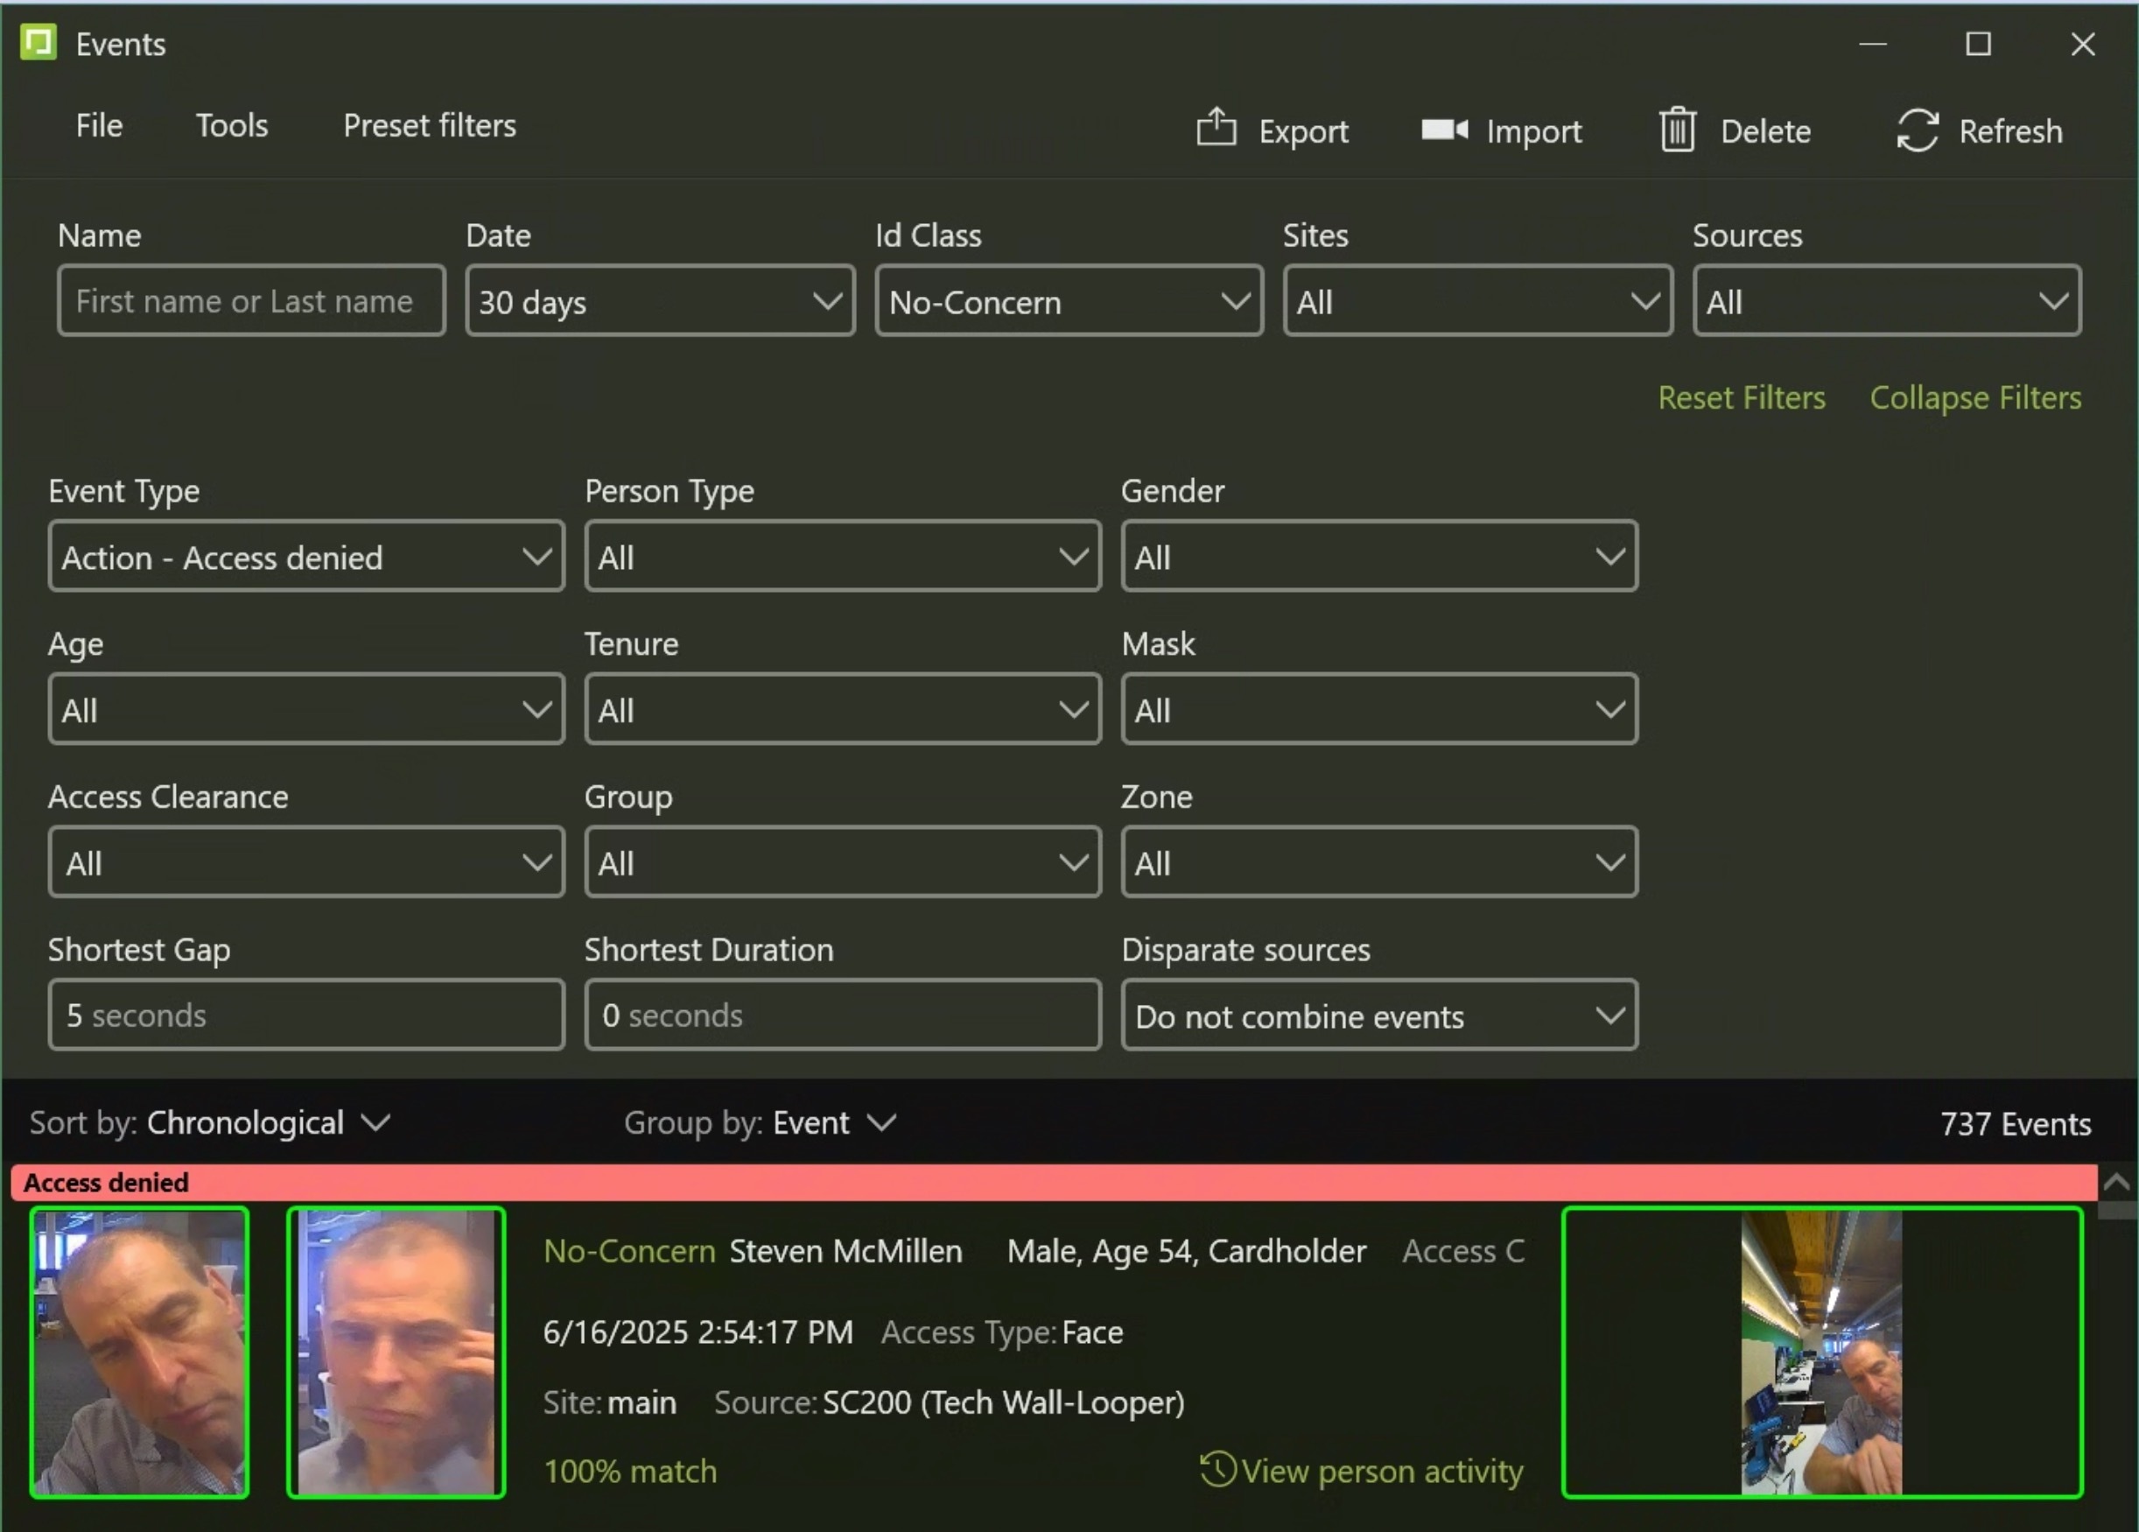
Task: Click the Delete trash can icon
Action: (1677, 130)
